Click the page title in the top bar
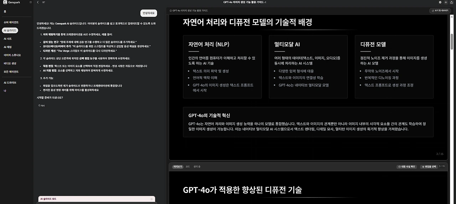456x204 pixels. (x=243, y=2)
